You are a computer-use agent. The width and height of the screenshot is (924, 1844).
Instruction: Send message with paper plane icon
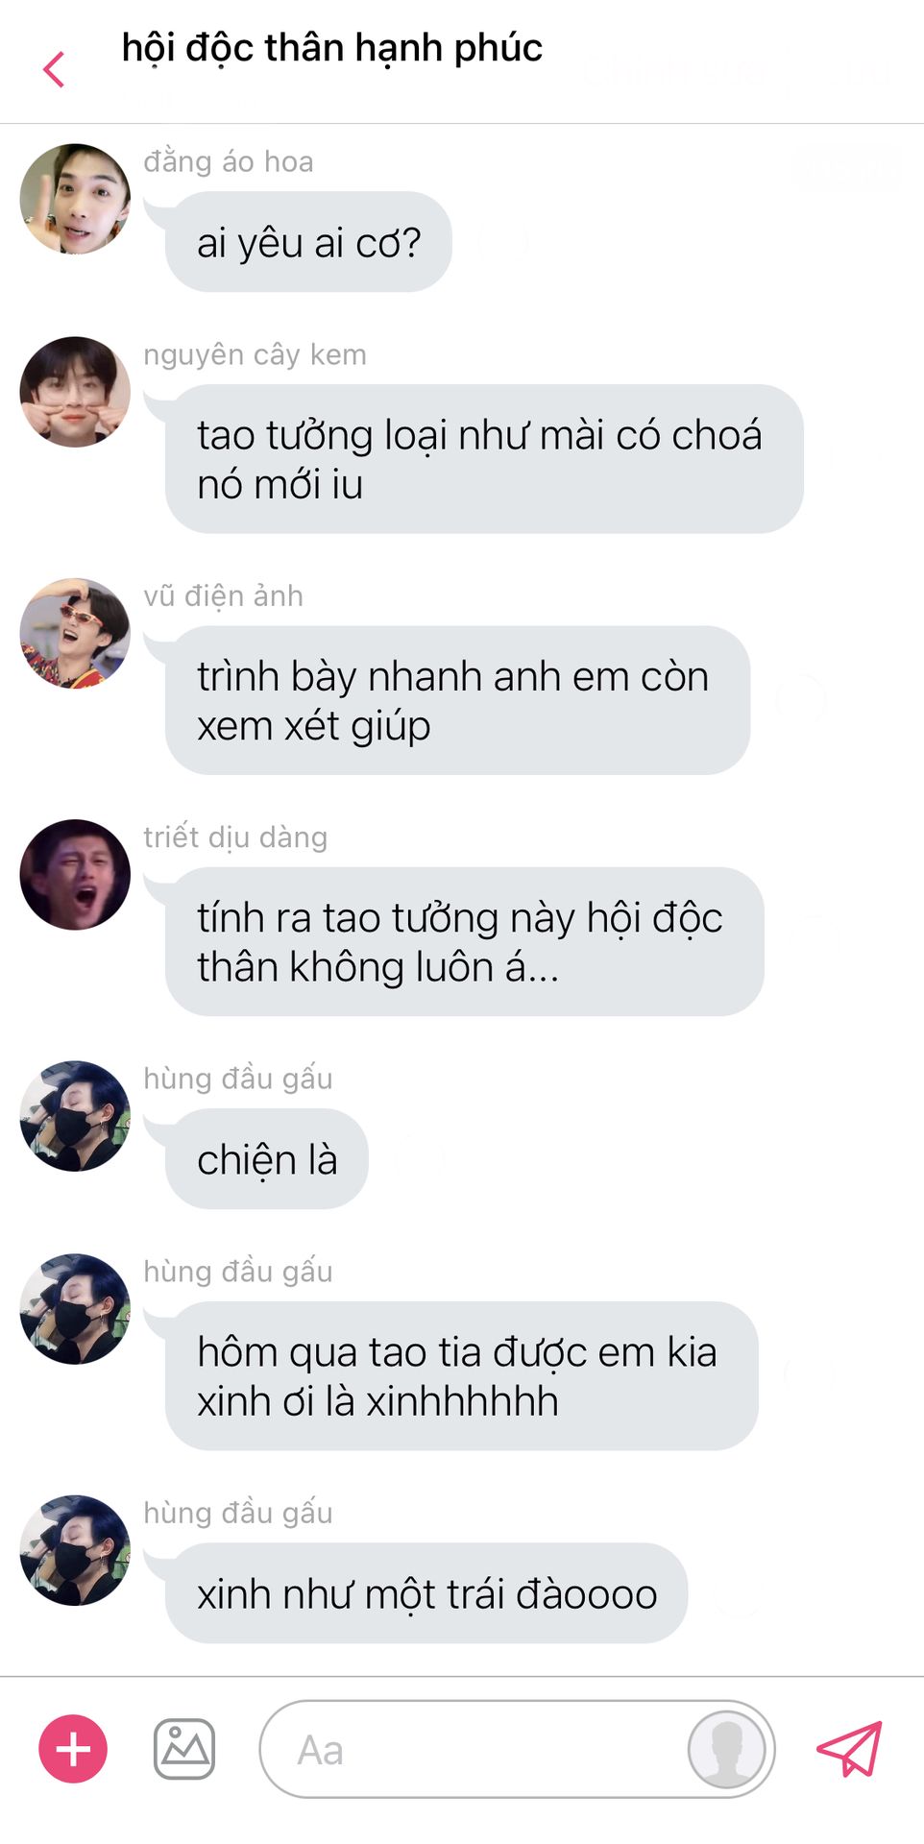(x=849, y=1749)
